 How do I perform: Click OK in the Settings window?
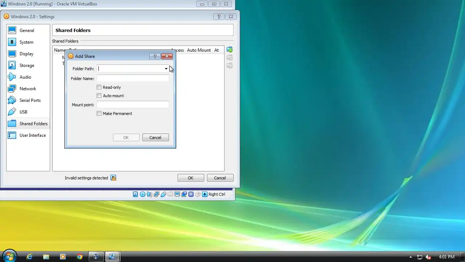(x=191, y=178)
